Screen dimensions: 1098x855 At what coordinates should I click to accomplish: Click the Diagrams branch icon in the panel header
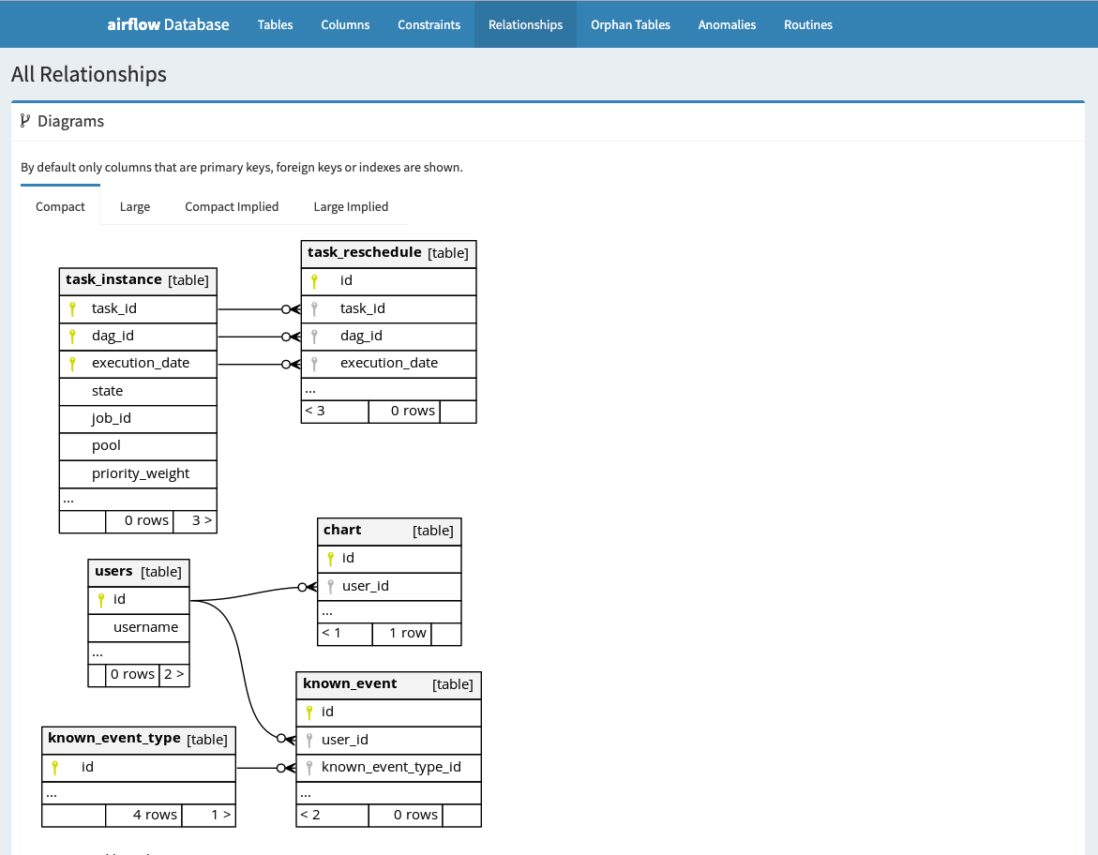[x=23, y=121]
